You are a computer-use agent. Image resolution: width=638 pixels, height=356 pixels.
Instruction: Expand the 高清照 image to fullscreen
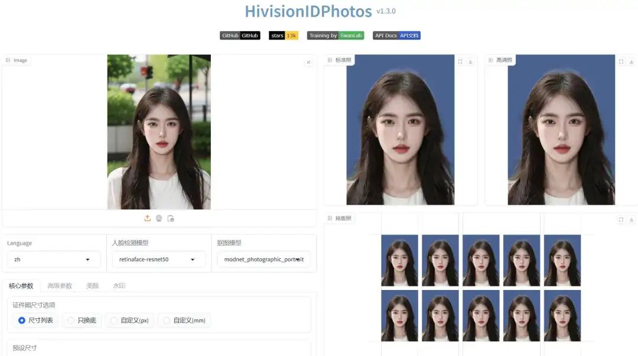[x=621, y=62]
